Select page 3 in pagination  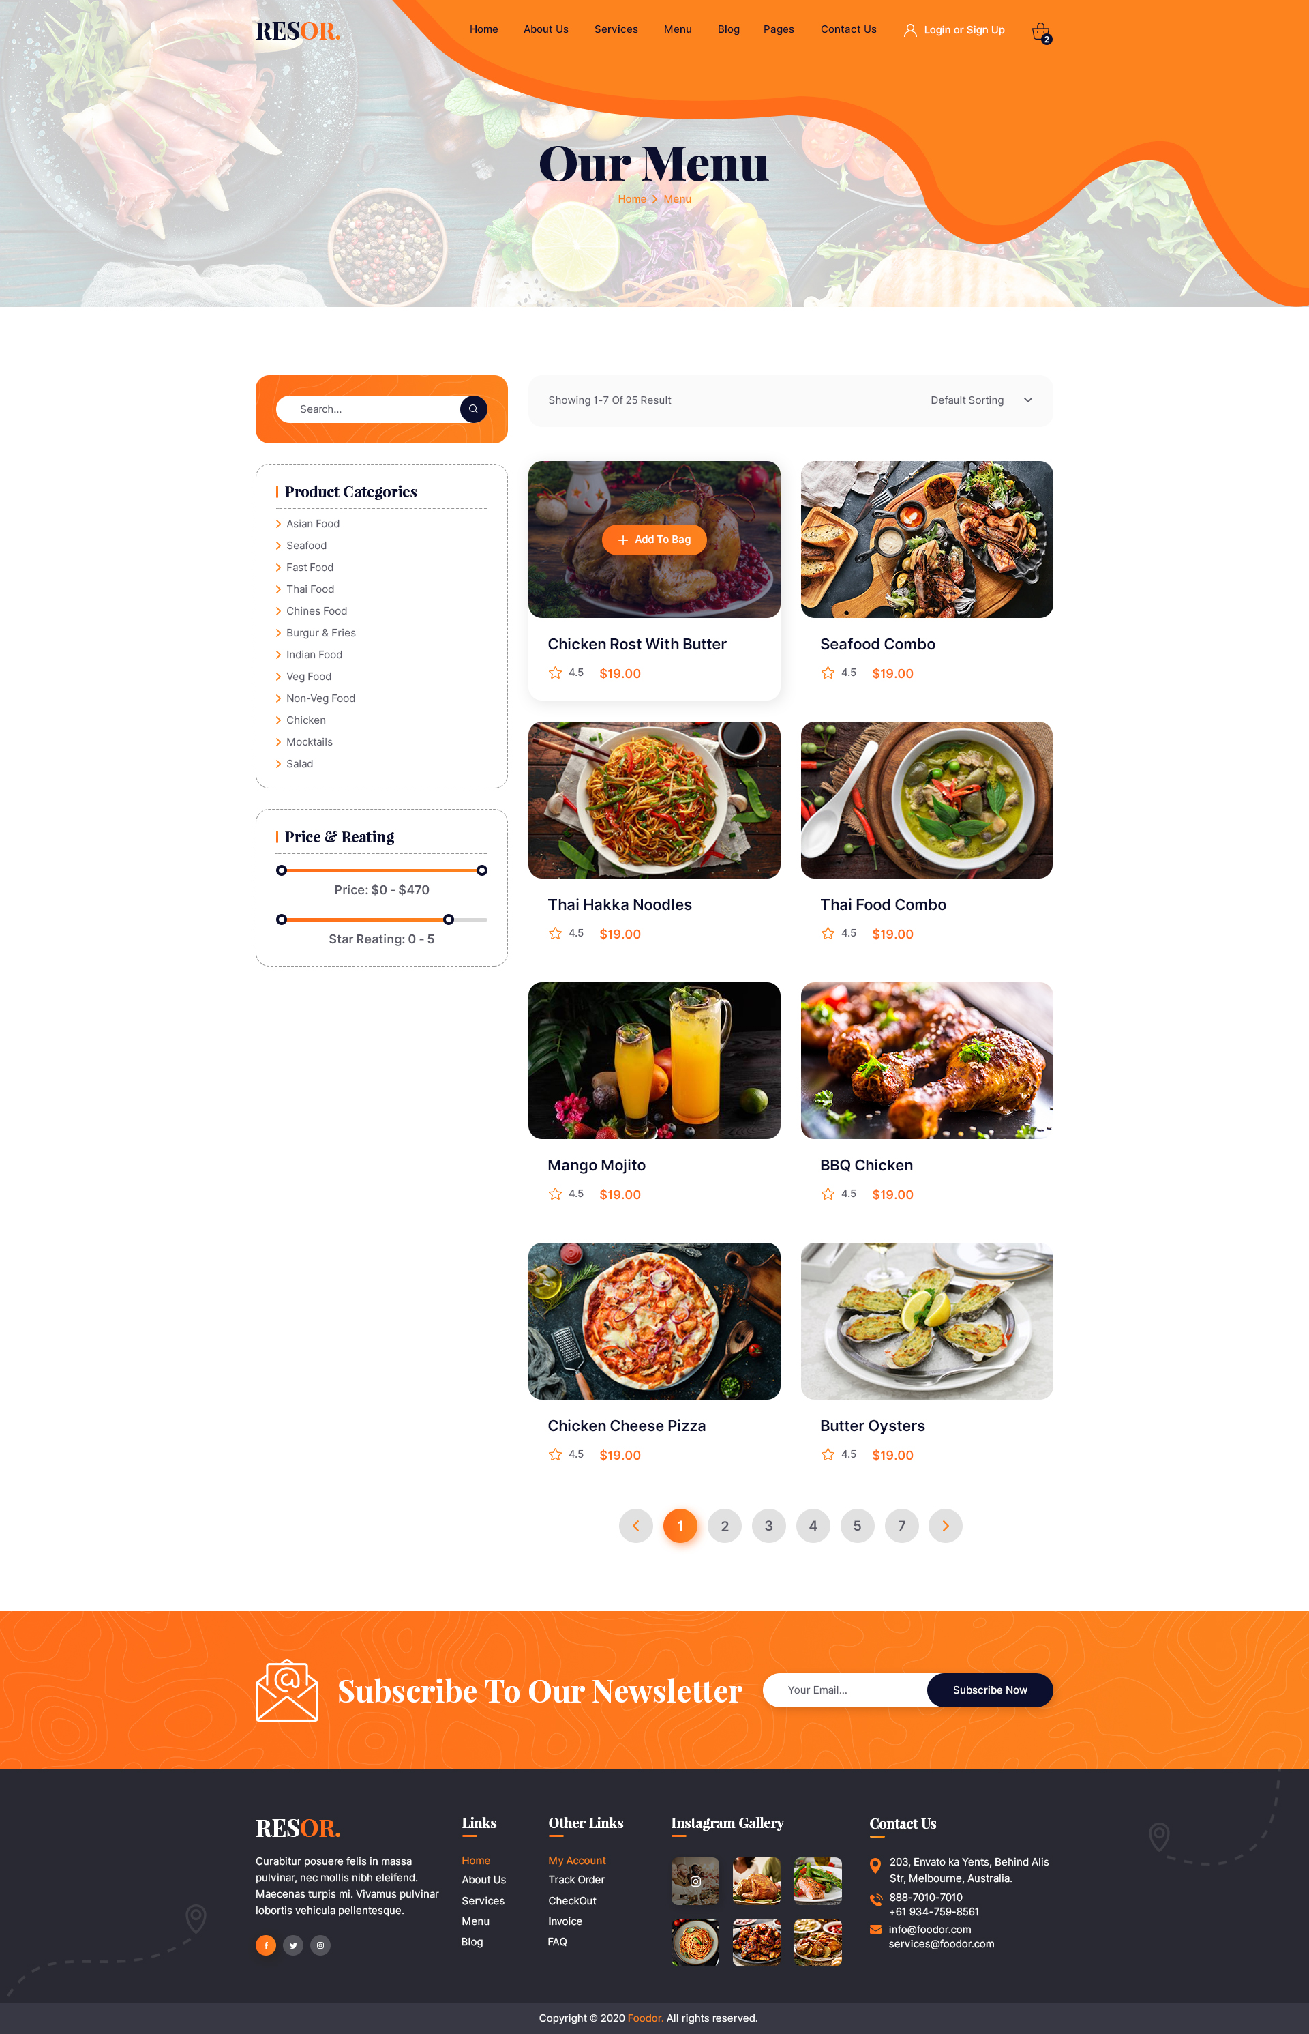768,1525
